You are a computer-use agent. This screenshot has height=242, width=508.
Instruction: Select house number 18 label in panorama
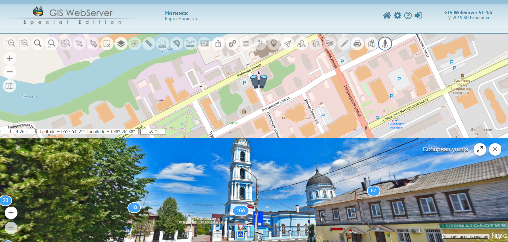[134, 207]
